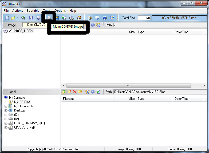Click the gear icon in the image pane toolbar
This screenshot has height=153, width=209.
pyautogui.click(x=93, y=25)
